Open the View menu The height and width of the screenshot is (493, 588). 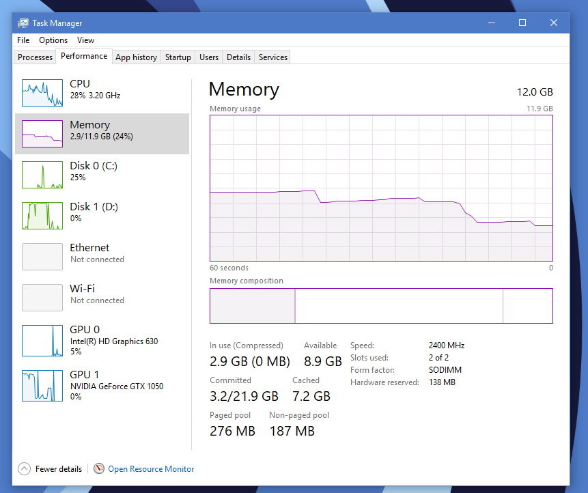pyautogui.click(x=85, y=40)
